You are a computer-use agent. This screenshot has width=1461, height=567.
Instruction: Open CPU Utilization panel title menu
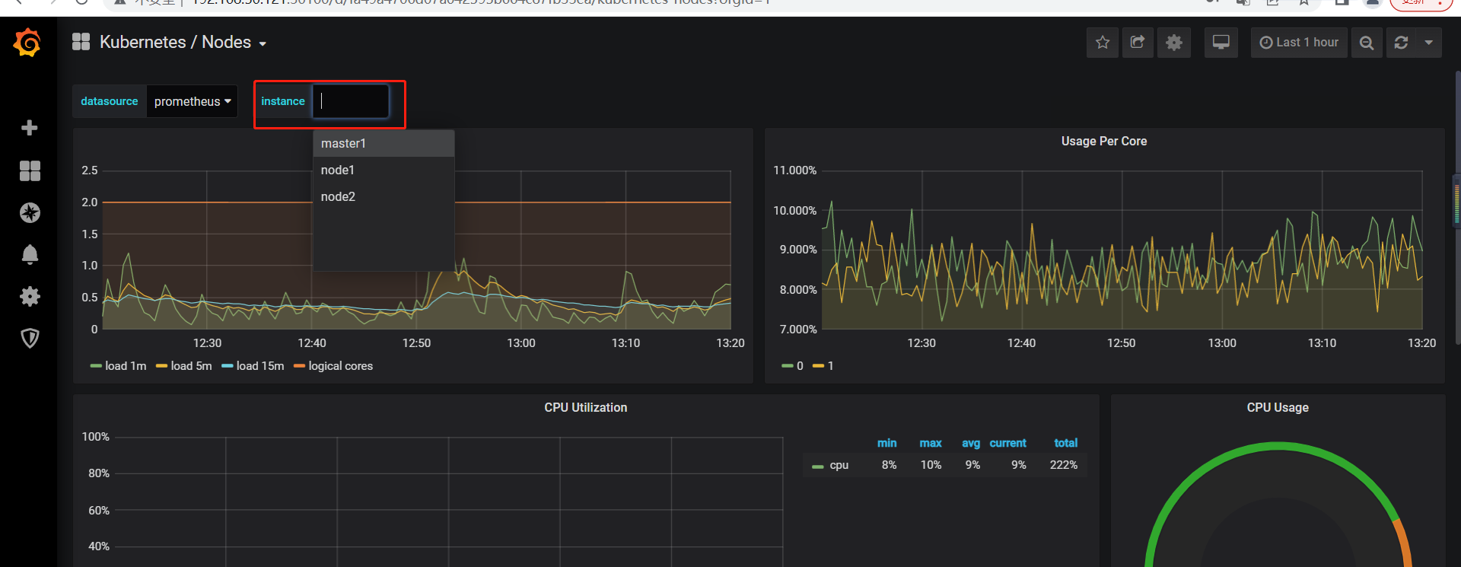click(x=586, y=407)
